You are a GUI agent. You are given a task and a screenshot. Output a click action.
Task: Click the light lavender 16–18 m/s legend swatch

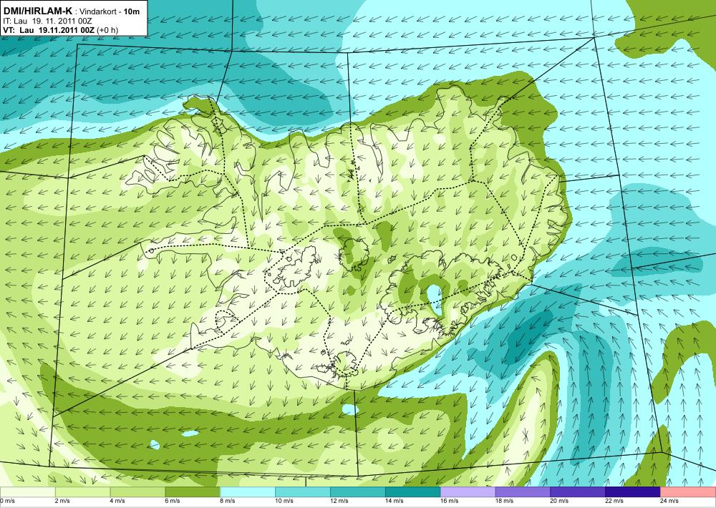click(x=468, y=492)
